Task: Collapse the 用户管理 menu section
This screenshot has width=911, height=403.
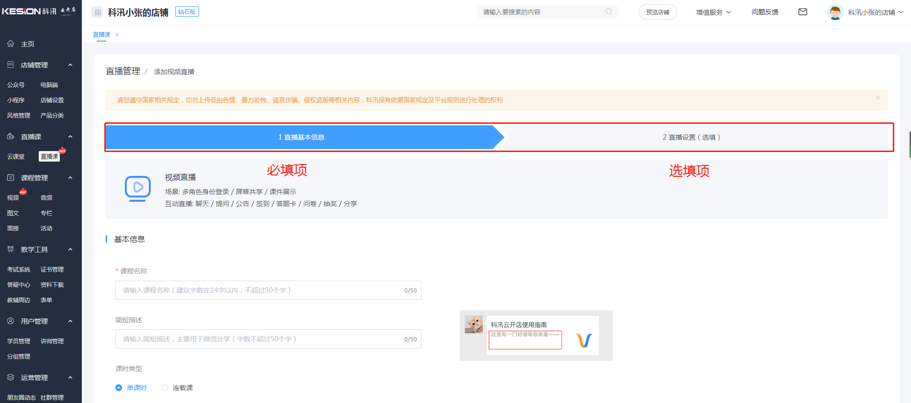Action: [70, 321]
